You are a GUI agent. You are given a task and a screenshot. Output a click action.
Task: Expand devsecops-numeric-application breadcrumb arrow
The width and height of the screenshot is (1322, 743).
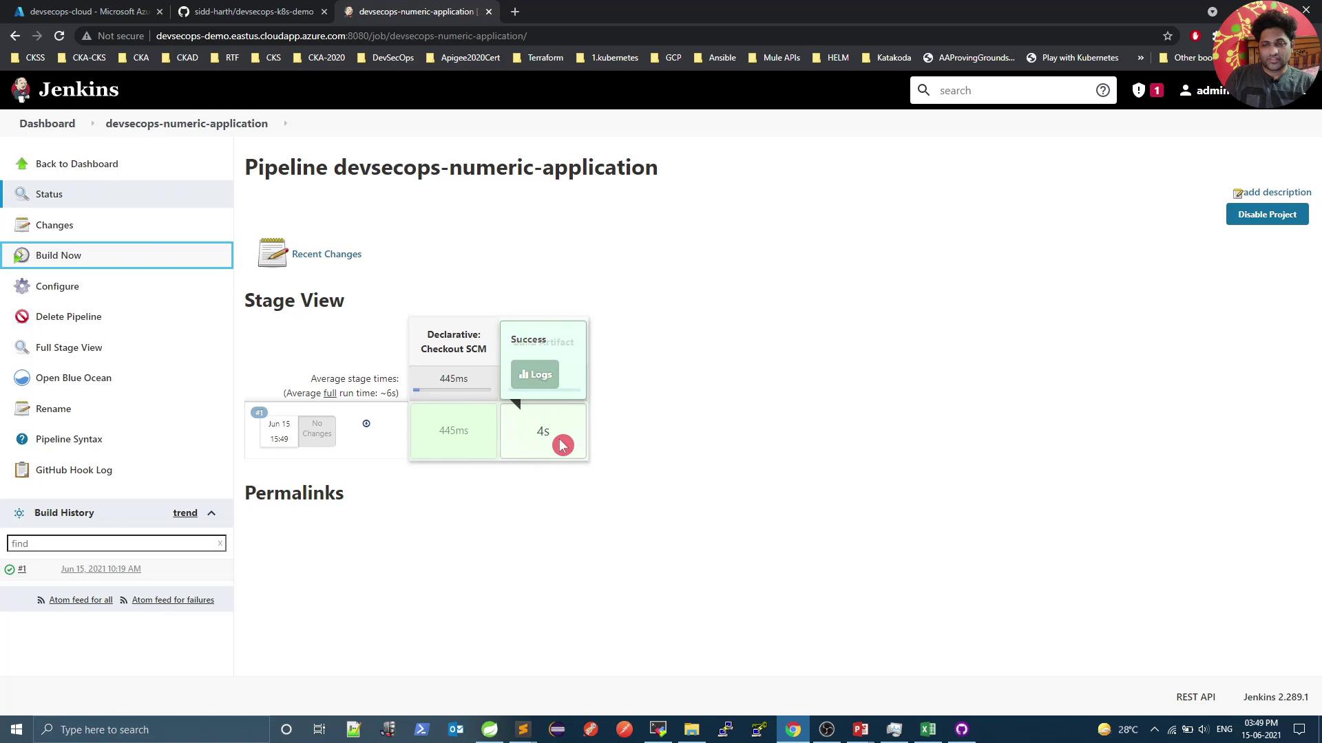285,124
